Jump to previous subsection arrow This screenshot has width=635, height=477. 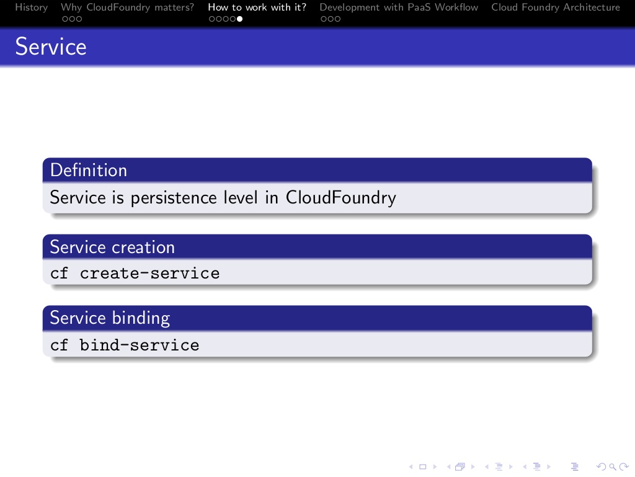tap(487, 467)
